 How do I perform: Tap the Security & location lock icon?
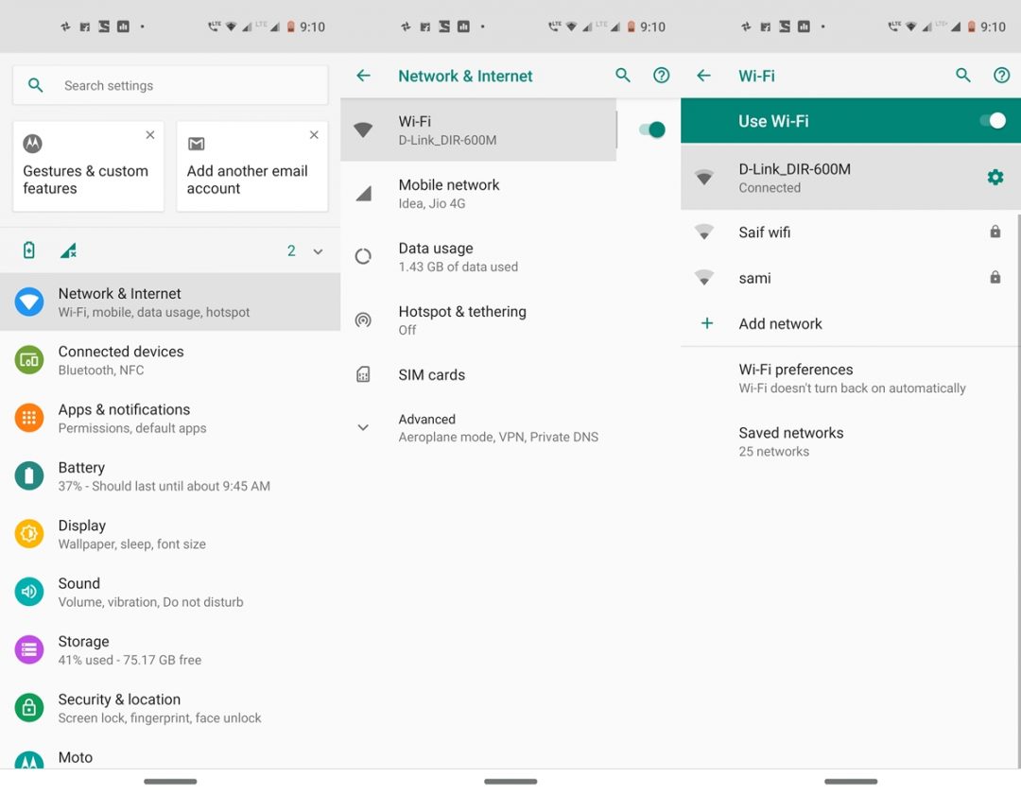[28, 707]
